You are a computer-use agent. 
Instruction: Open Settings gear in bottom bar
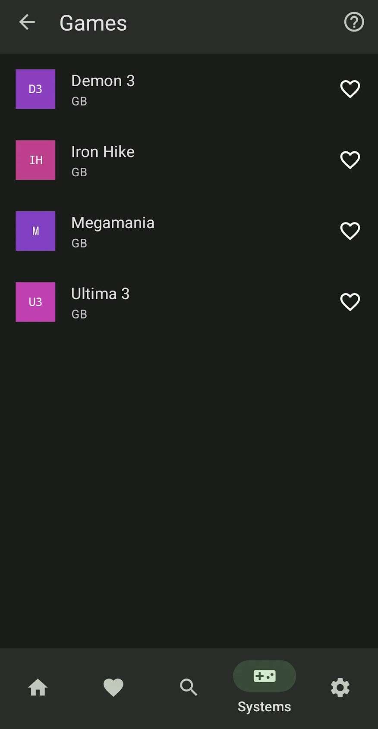pyautogui.click(x=340, y=687)
